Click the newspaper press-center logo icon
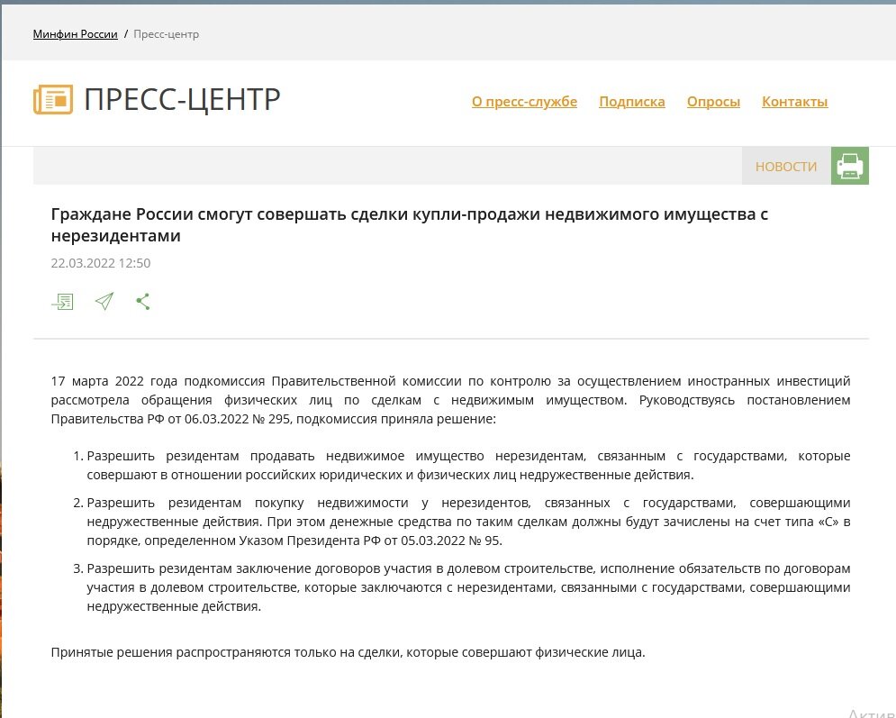Image resolution: width=896 pixels, height=718 pixels. [53, 99]
